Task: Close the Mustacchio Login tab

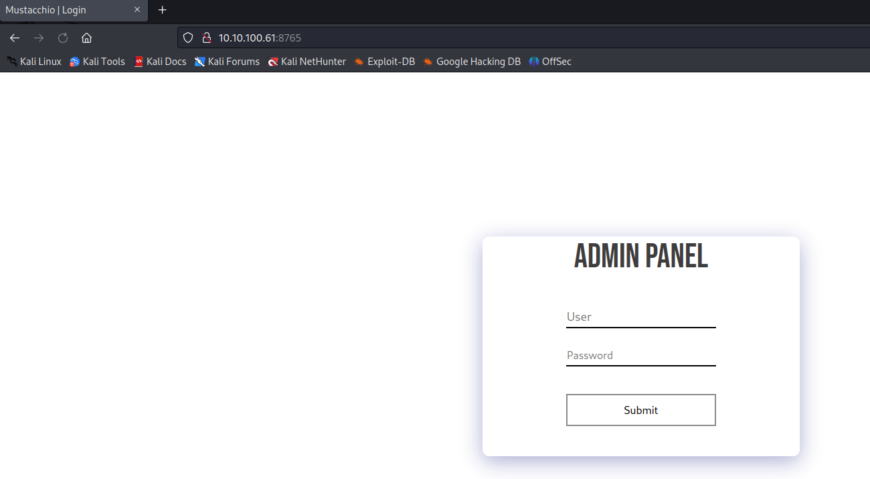Action: click(137, 10)
